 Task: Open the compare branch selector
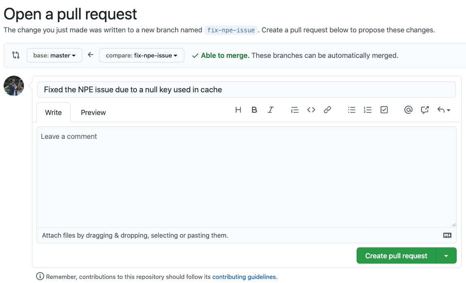tap(141, 55)
